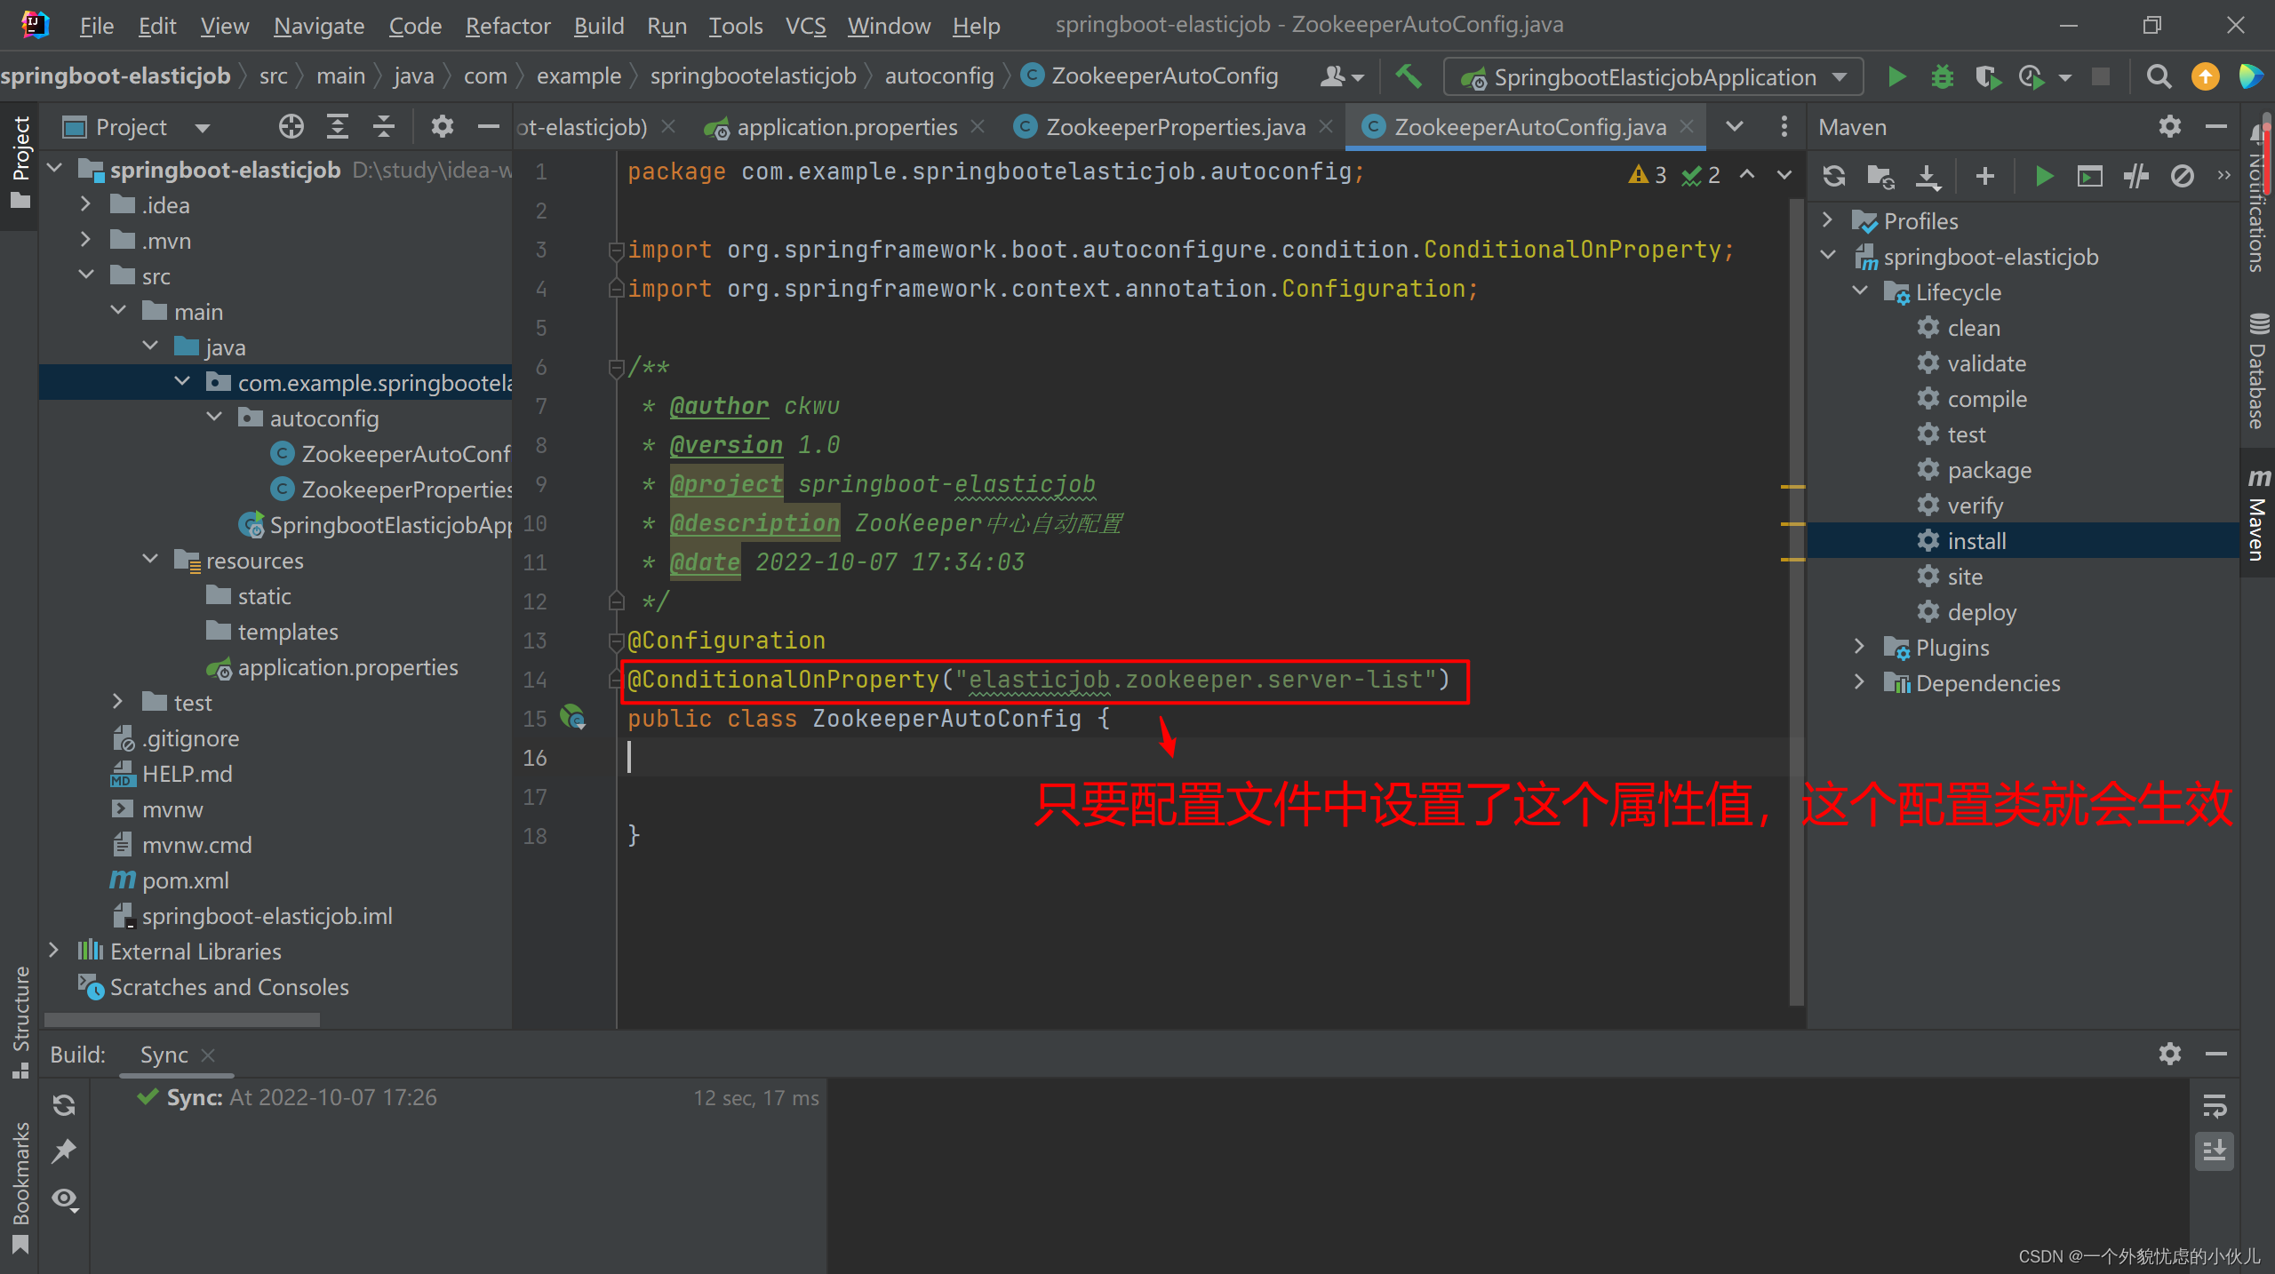Open the VCS menu
Viewport: 2275px width, 1274px height.
[x=805, y=26]
